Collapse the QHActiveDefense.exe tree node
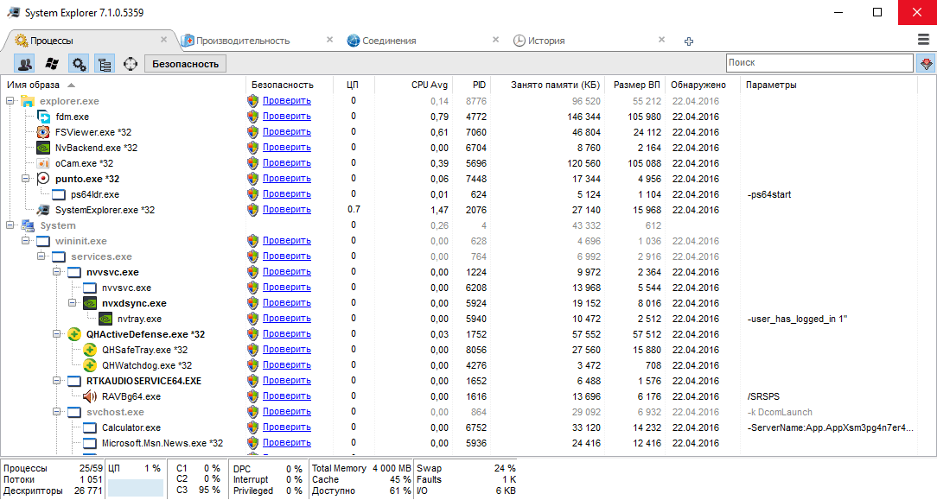 [x=57, y=334]
